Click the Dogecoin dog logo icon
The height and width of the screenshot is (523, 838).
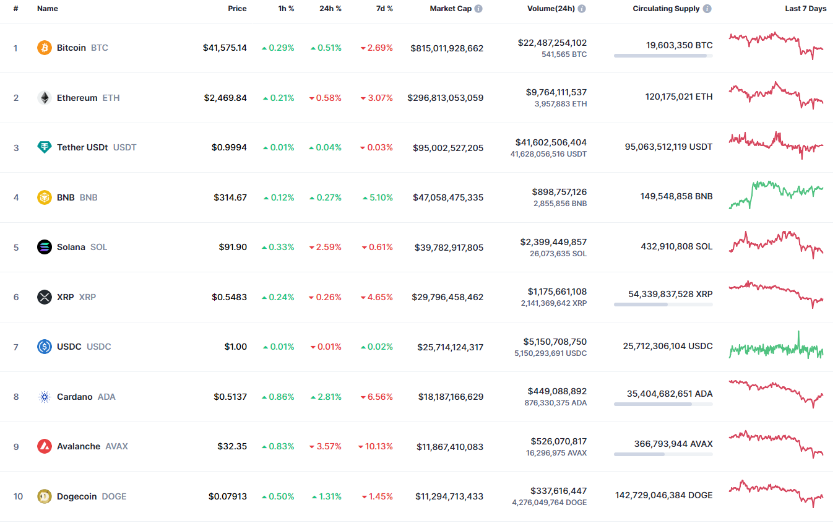pos(45,496)
